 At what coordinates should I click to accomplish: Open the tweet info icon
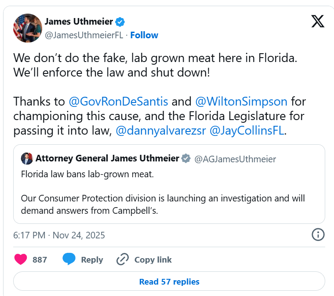pos(318,235)
